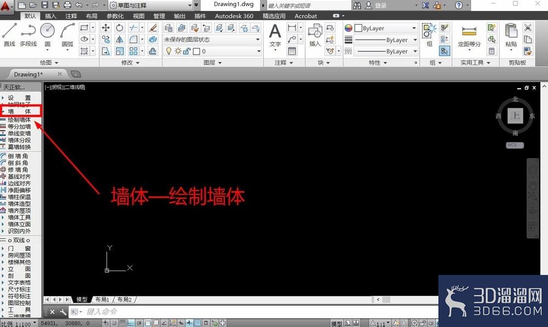This screenshot has height=327, width=548.
Task: Click the WCS button below view cube
Action: pos(515,145)
